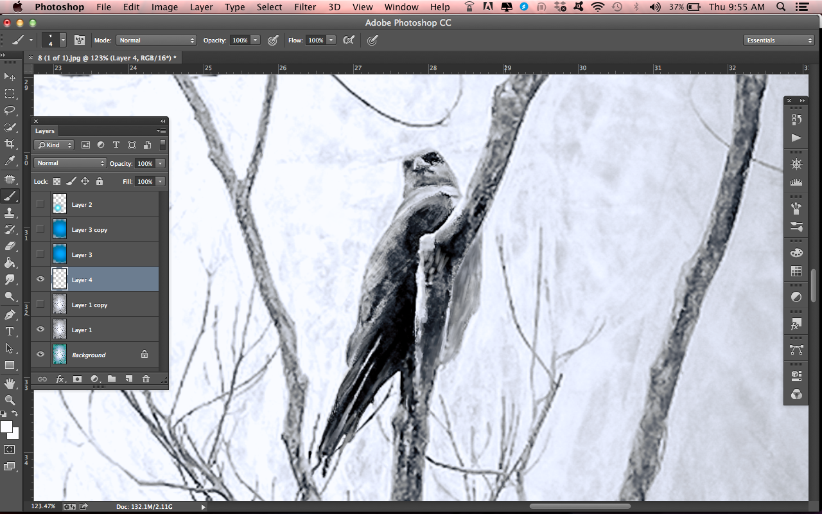Swap foreground and background colors
822x514 pixels.
tap(15, 414)
